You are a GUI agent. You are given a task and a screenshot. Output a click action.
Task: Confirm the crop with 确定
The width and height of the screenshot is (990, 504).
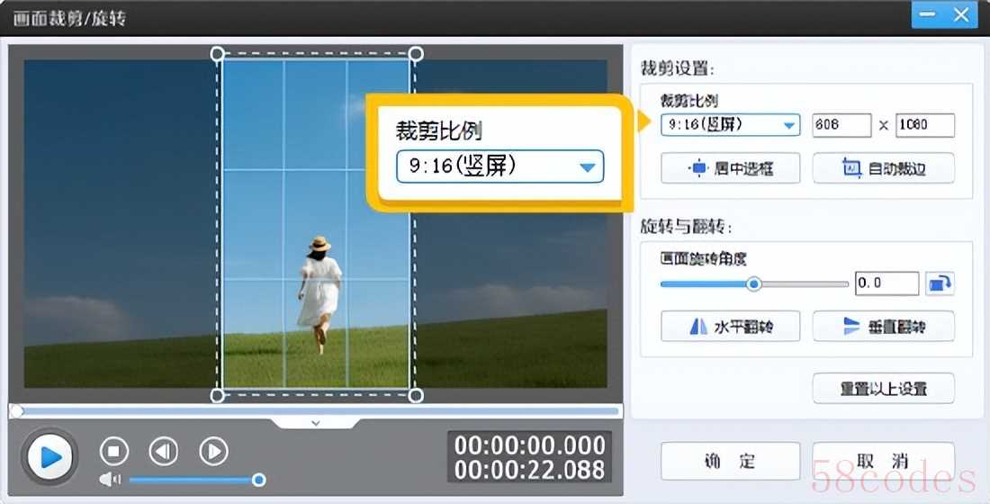730,461
